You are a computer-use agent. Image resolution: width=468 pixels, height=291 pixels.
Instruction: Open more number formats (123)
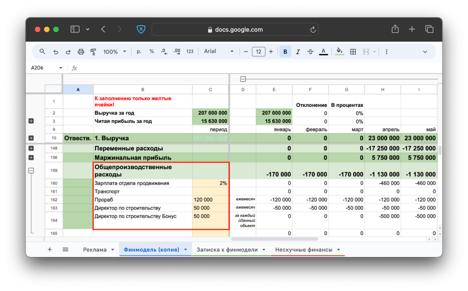(x=190, y=52)
